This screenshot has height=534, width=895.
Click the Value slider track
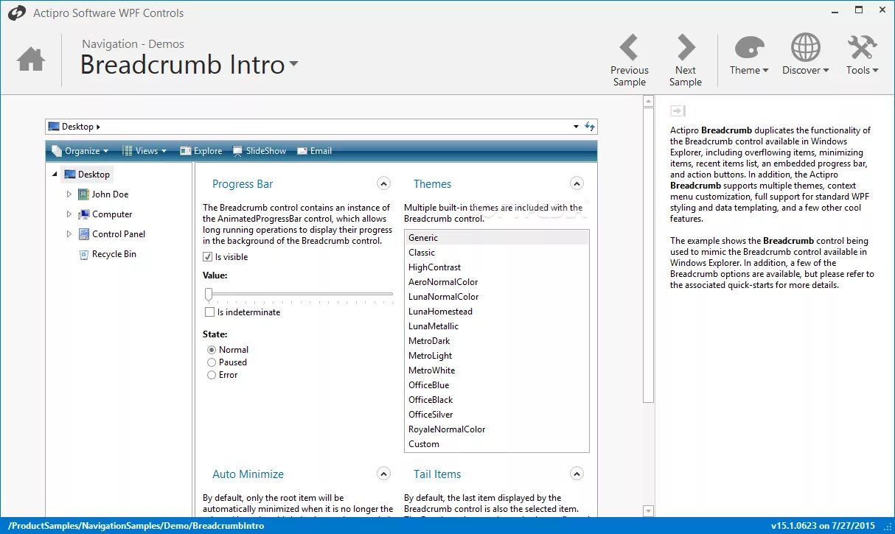[x=302, y=294]
